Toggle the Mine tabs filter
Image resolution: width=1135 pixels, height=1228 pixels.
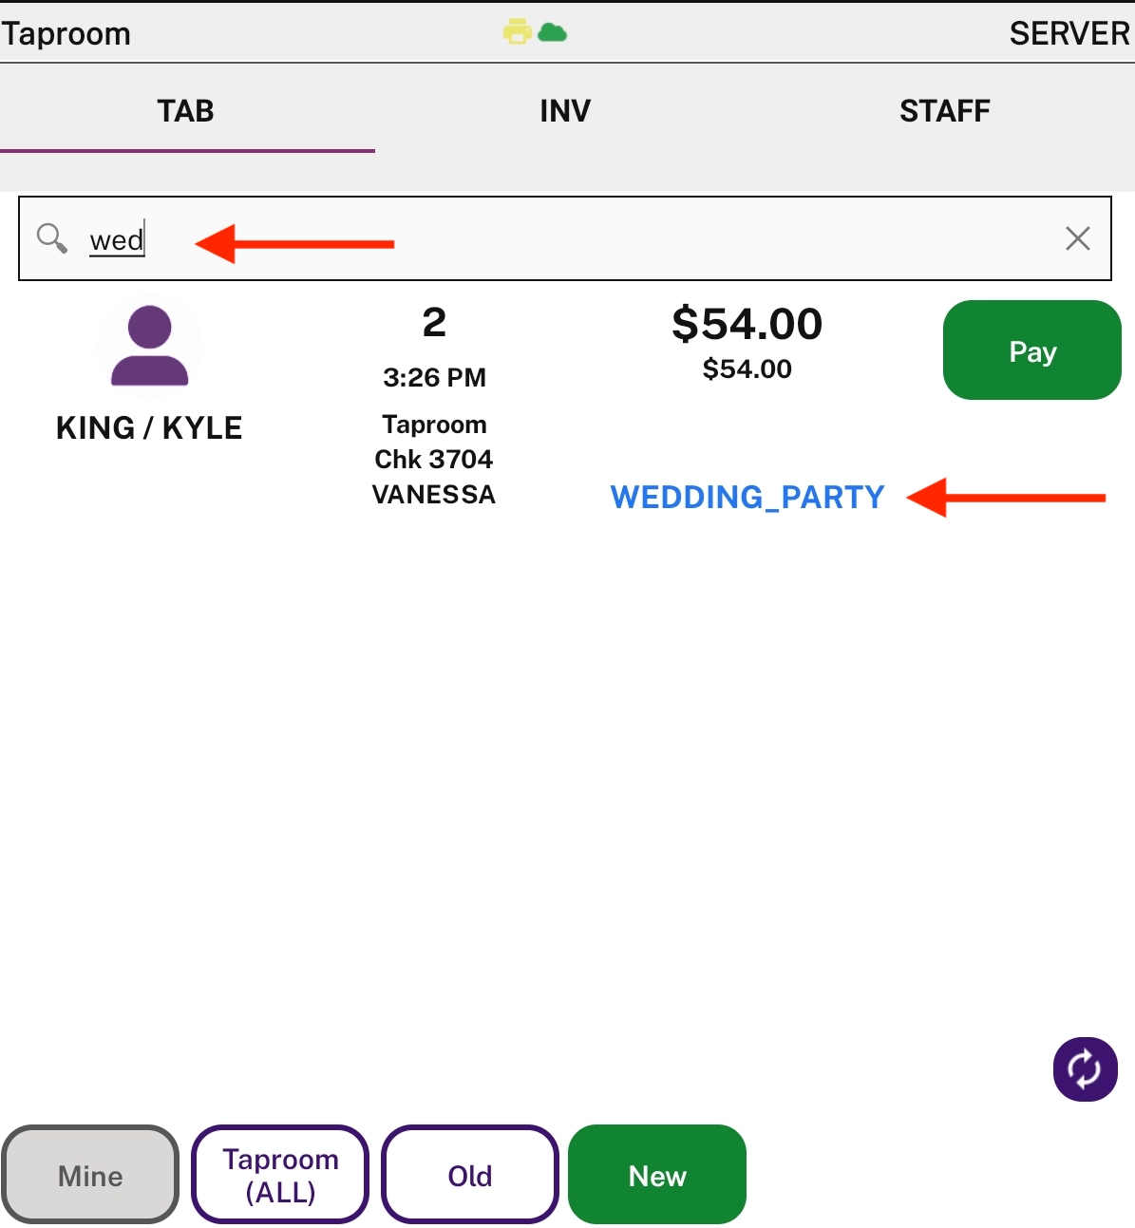coord(90,1175)
